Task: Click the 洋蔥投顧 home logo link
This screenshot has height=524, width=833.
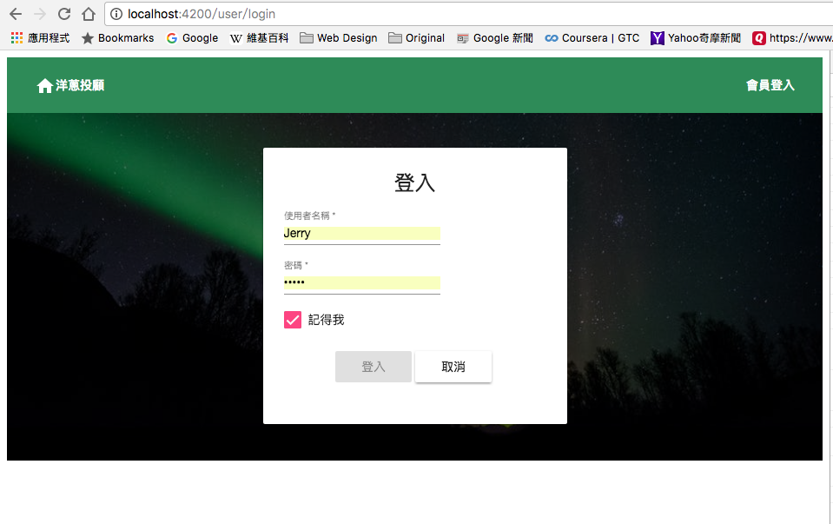Action: click(70, 85)
